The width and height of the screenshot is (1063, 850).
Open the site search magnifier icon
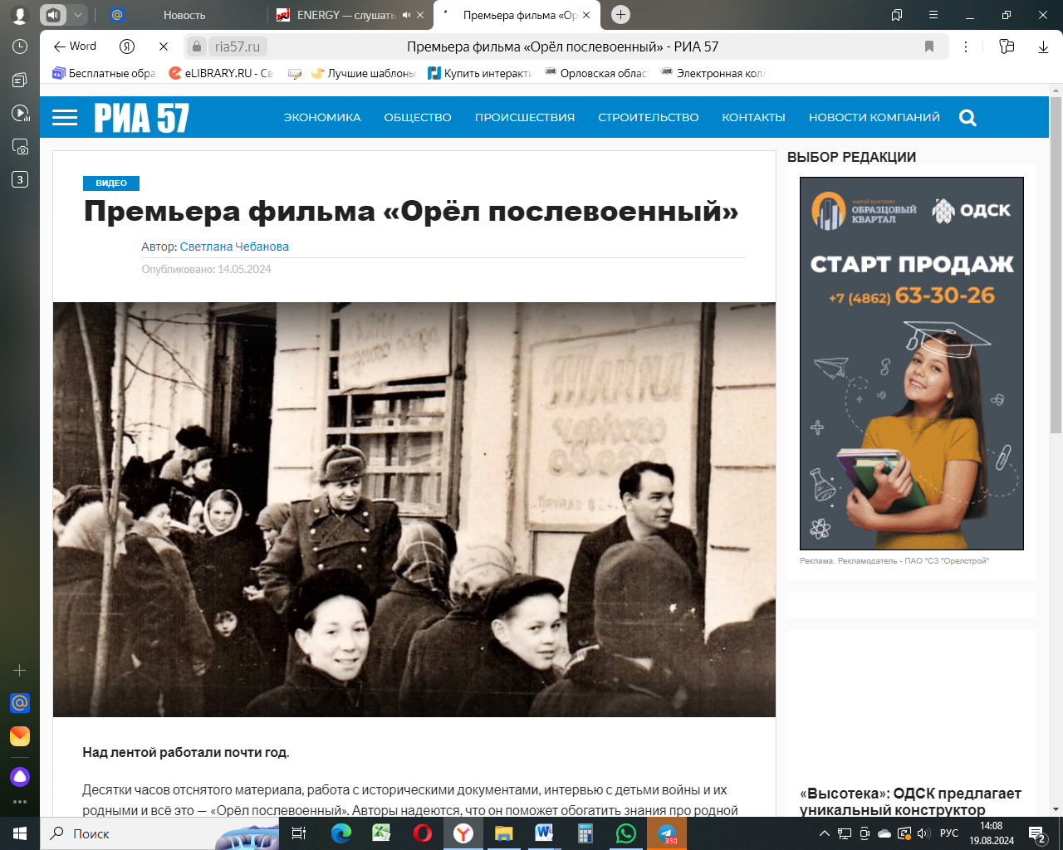[x=967, y=118]
